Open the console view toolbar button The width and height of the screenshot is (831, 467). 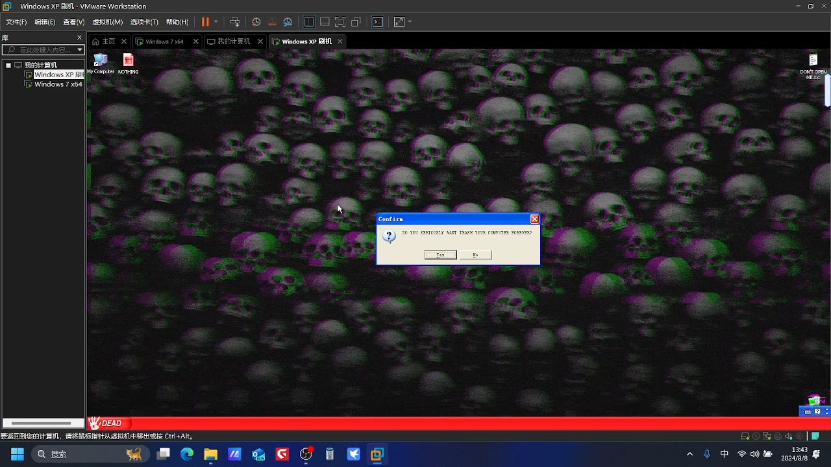pyautogui.click(x=378, y=21)
